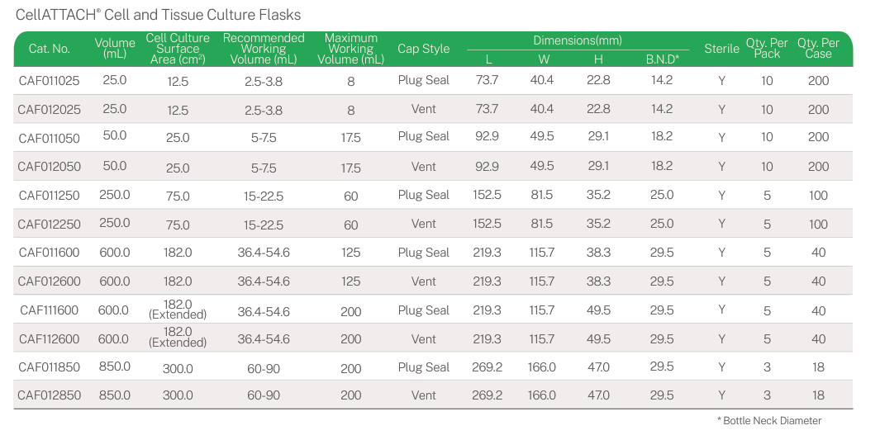Click catalog number CAF111600

coord(49,310)
